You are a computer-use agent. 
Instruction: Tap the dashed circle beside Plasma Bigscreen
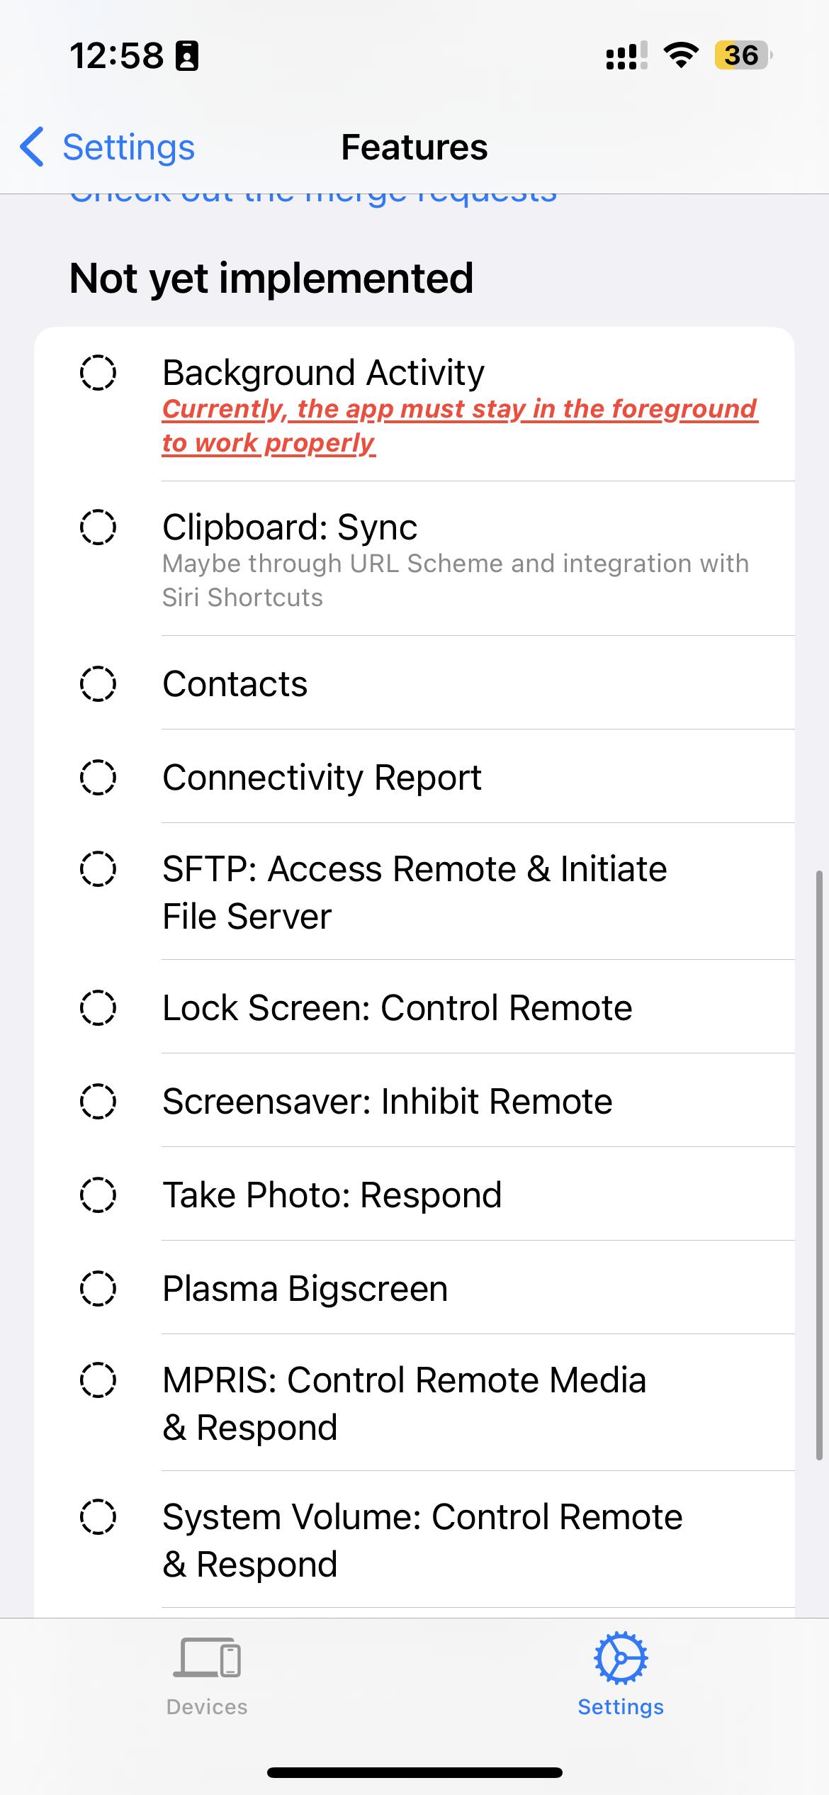(x=98, y=1288)
